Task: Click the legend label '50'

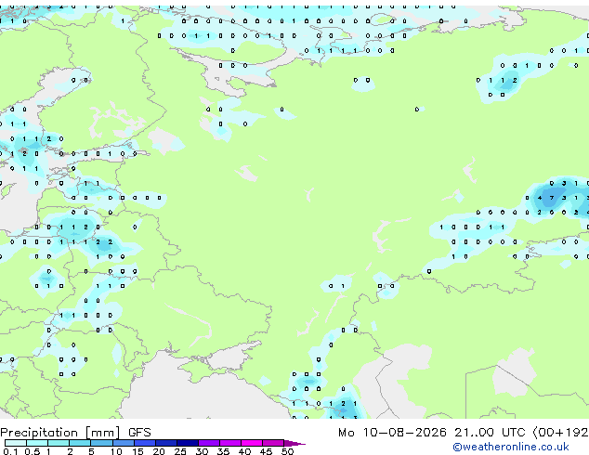Action: click(287, 451)
